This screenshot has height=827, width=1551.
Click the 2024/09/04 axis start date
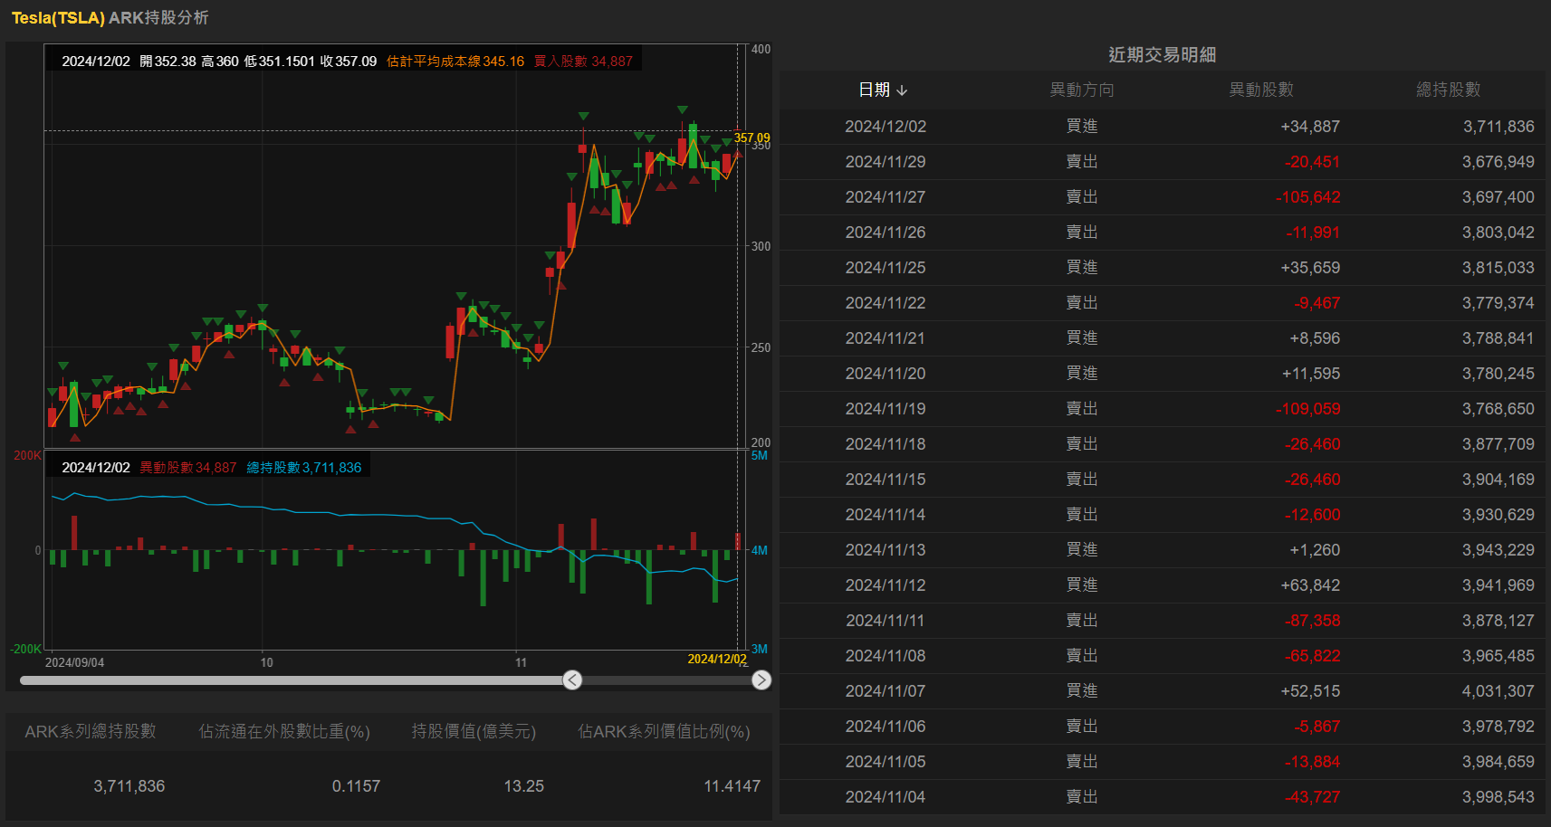pyautogui.click(x=74, y=662)
